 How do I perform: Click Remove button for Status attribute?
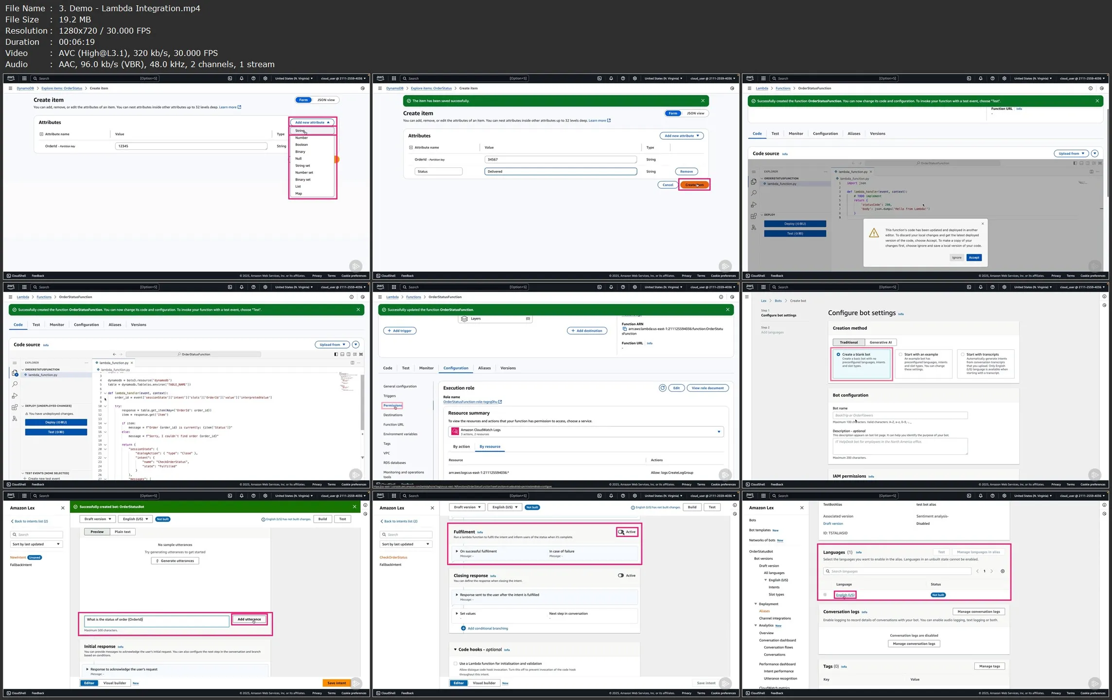click(687, 171)
